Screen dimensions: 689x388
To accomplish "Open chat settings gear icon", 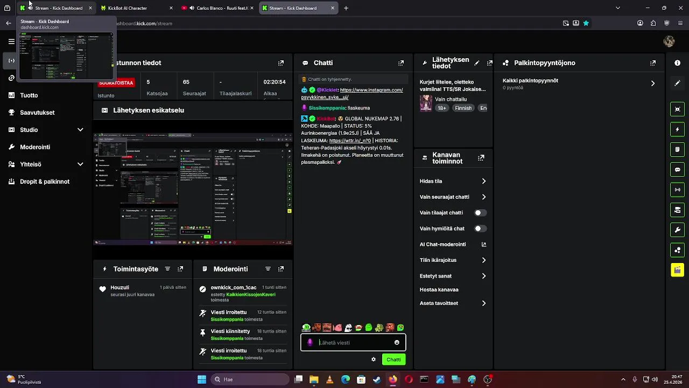I will click(x=374, y=359).
